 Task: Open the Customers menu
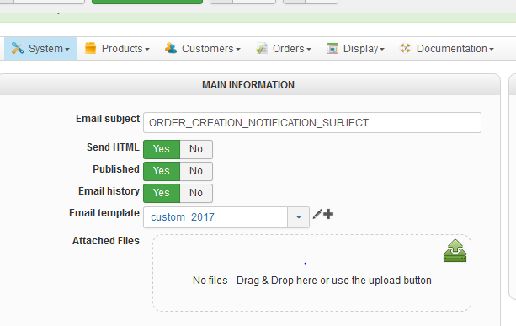[x=203, y=48]
